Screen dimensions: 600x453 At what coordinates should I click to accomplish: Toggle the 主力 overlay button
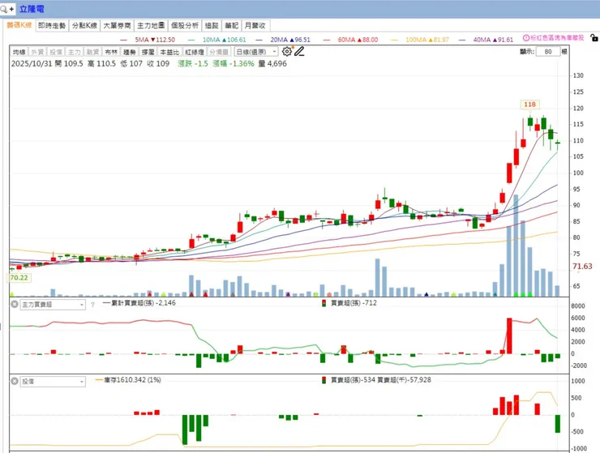click(75, 52)
